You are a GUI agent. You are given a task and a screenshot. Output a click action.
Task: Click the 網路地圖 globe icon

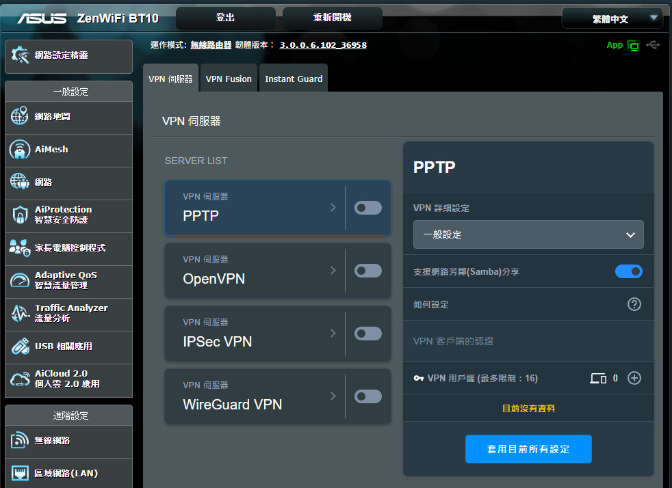pyautogui.click(x=20, y=116)
